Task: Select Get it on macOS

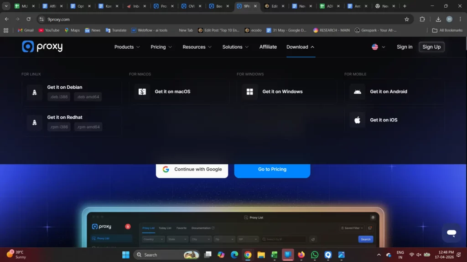Action: pos(172,91)
